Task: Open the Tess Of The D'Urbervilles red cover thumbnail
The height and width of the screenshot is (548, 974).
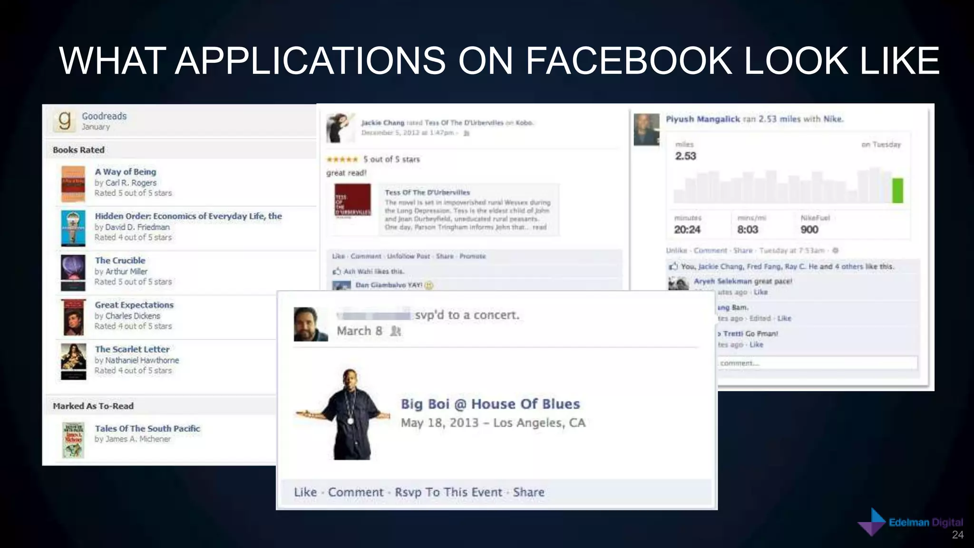Action: (353, 201)
